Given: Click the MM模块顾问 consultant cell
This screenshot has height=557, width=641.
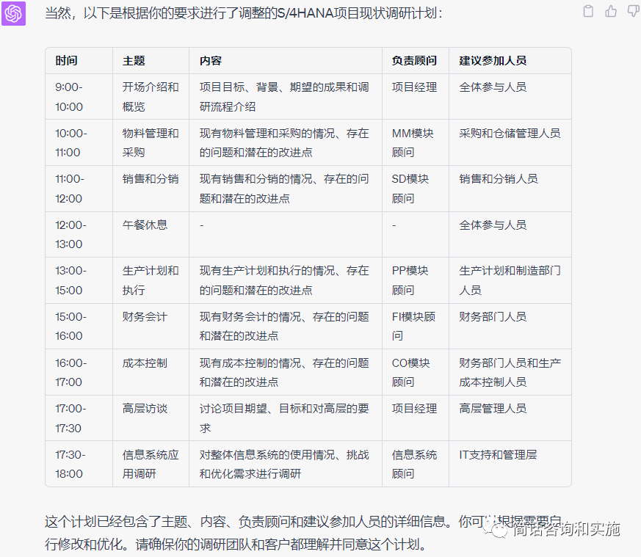Looking at the screenshot, I should click(413, 142).
